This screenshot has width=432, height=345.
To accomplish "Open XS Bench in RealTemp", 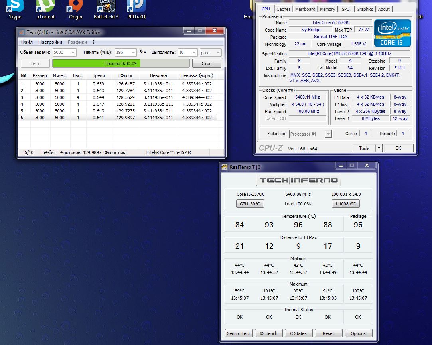I will click(x=268, y=333).
